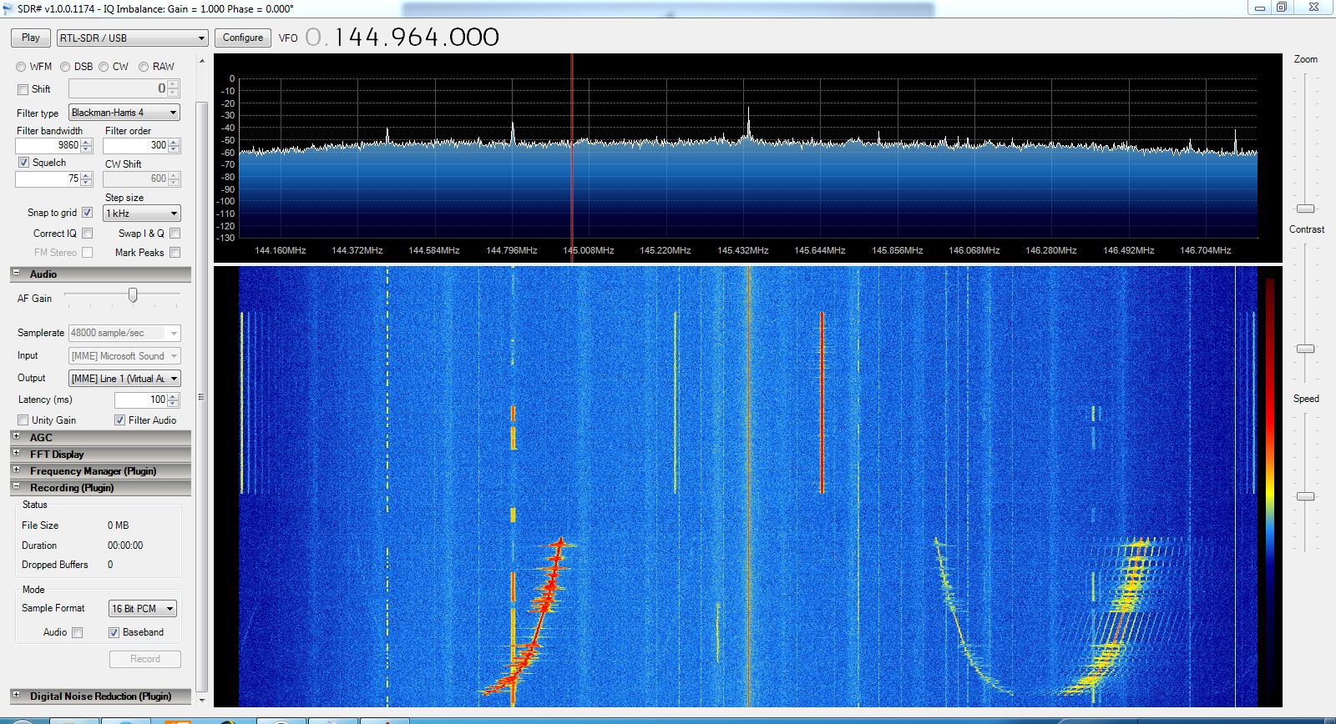Enable the Correct IQ checkbox
The height and width of the screenshot is (724, 1336).
click(88, 234)
